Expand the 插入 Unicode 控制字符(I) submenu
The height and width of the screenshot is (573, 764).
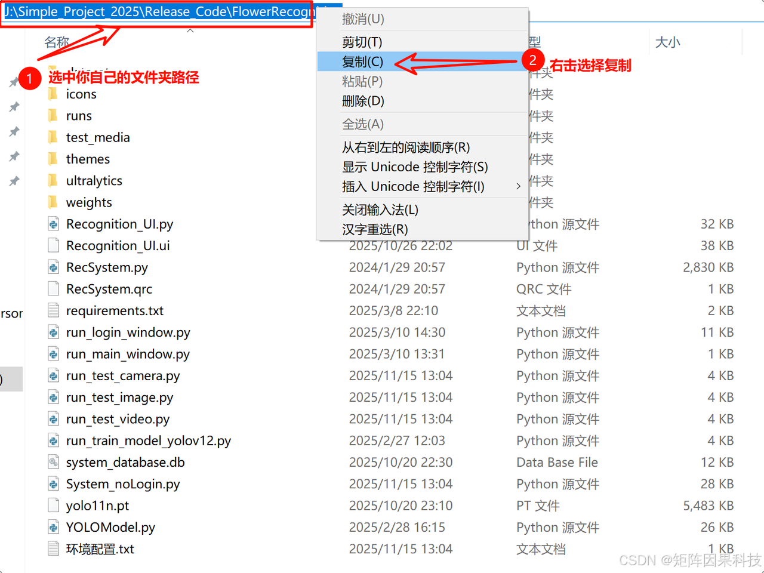pos(423,186)
